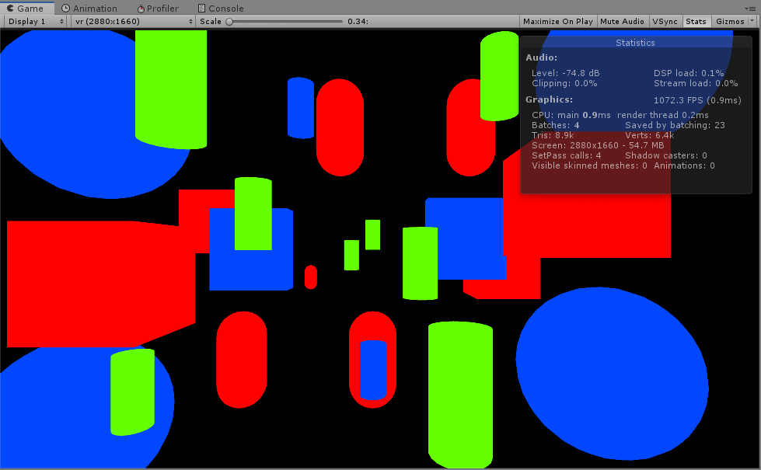Click the Console tab icon

click(x=201, y=9)
